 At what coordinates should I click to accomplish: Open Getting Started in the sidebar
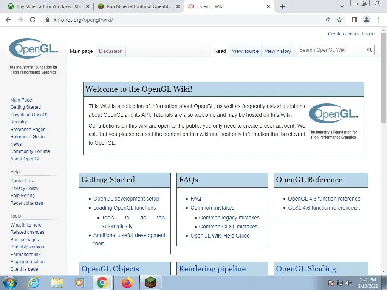click(25, 107)
